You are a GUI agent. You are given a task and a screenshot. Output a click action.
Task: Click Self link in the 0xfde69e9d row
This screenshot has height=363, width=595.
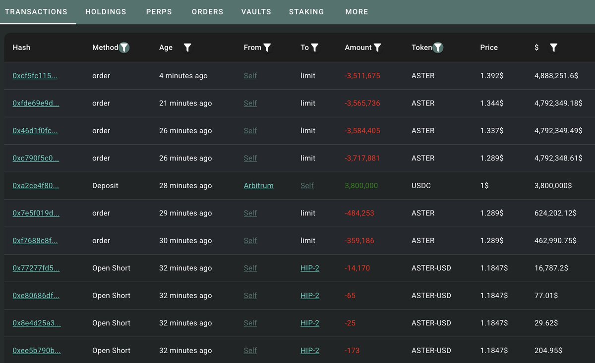coord(250,103)
